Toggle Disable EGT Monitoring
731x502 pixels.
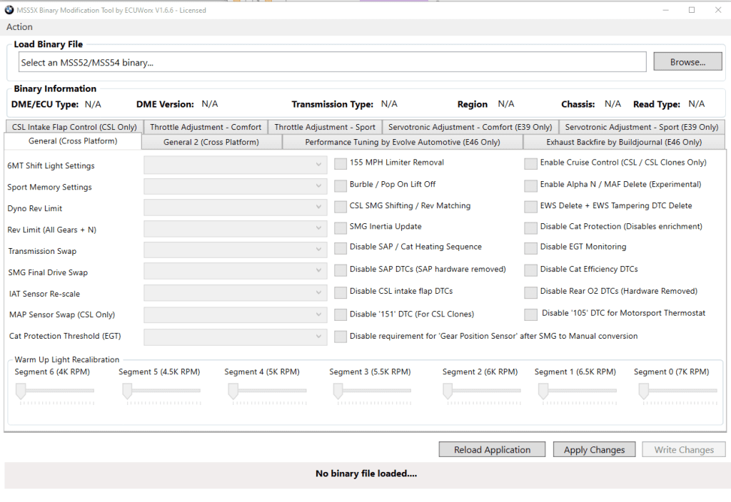tap(530, 248)
